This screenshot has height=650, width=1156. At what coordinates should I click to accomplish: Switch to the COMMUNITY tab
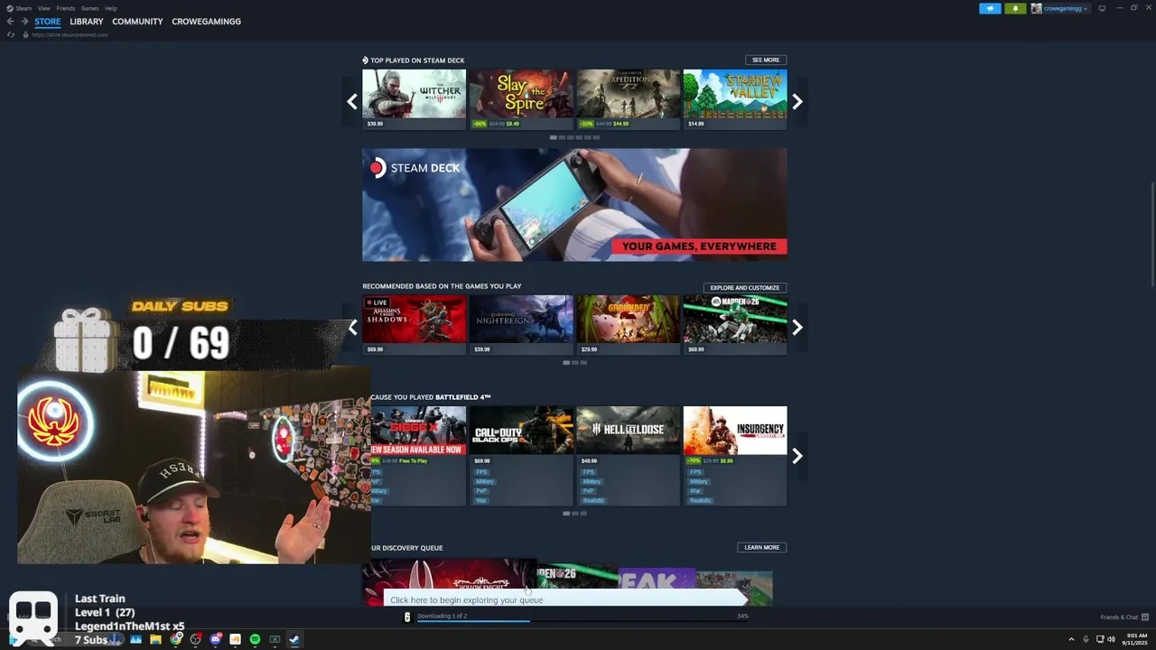point(137,22)
